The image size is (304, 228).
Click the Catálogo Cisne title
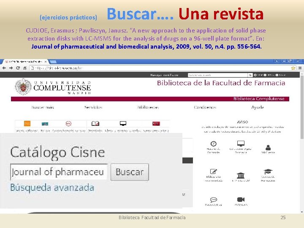tap(57, 153)
